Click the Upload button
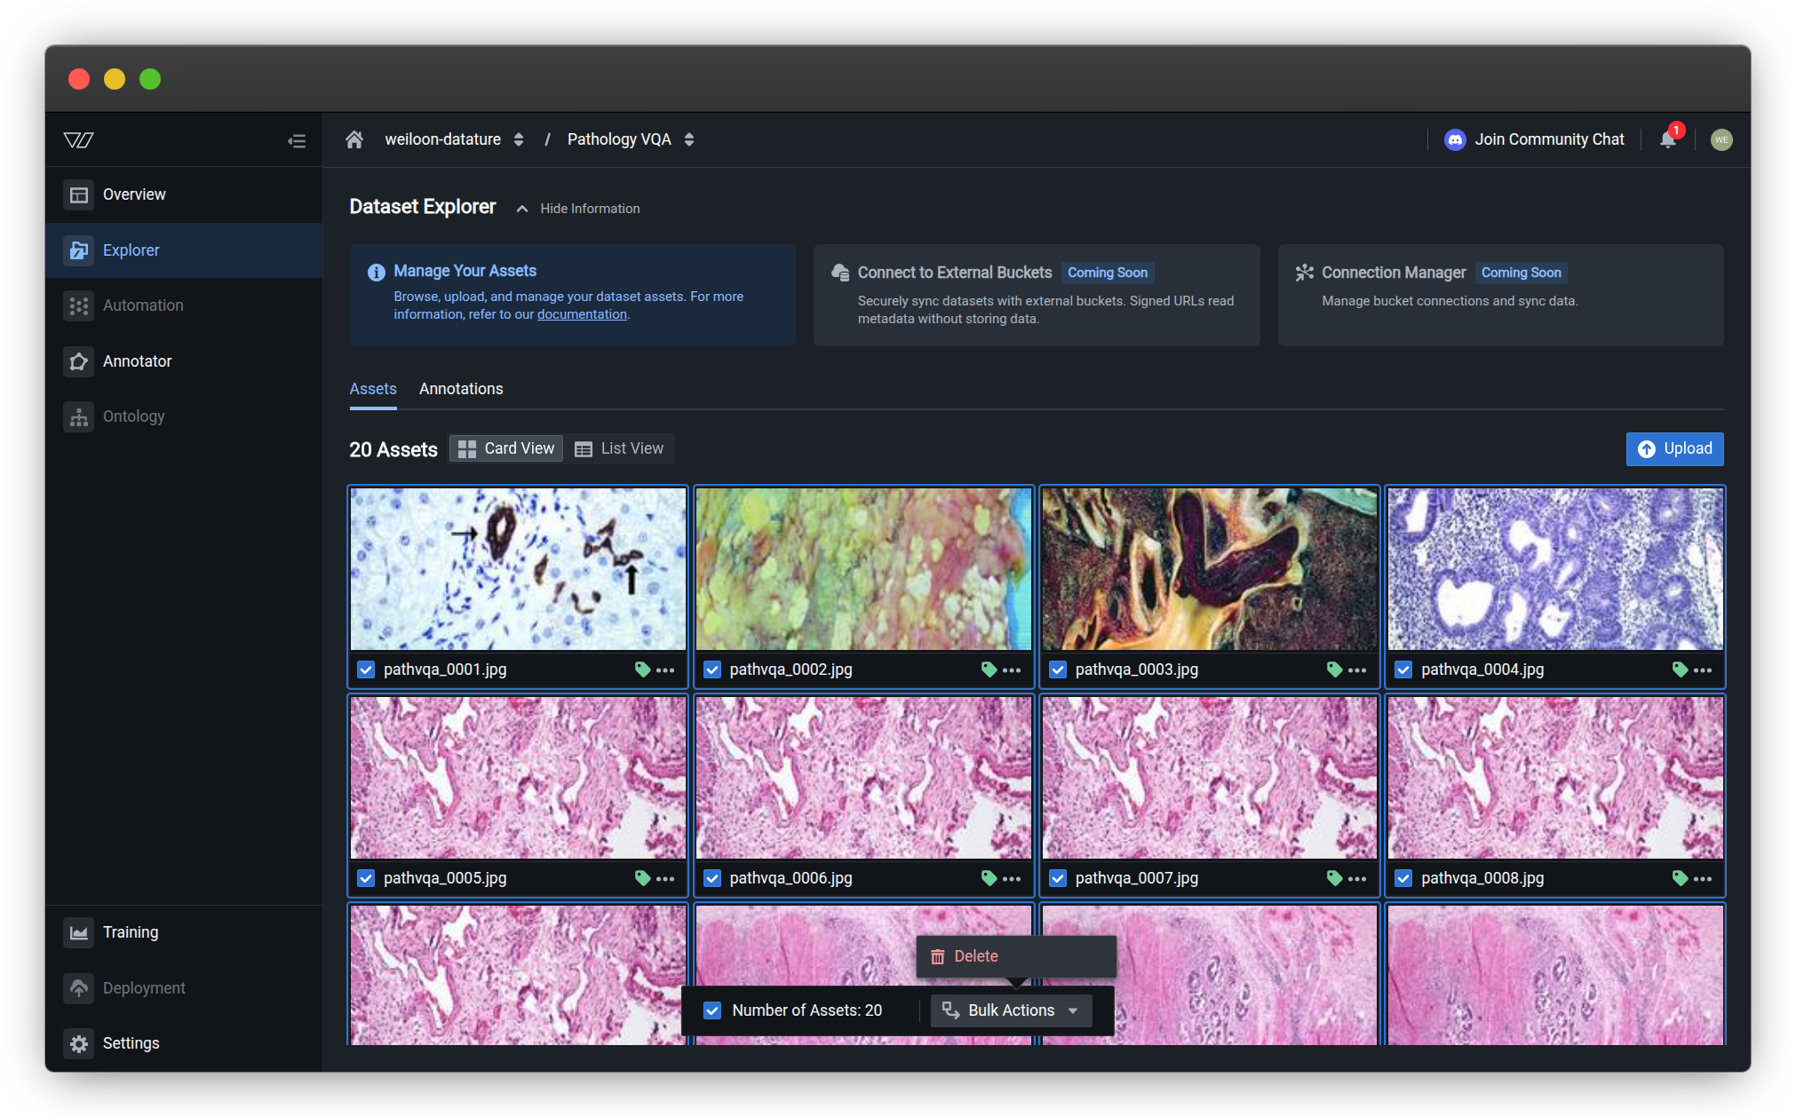The height and width of the screenshot is (1117, 1796). click(x=1674, y=449)
